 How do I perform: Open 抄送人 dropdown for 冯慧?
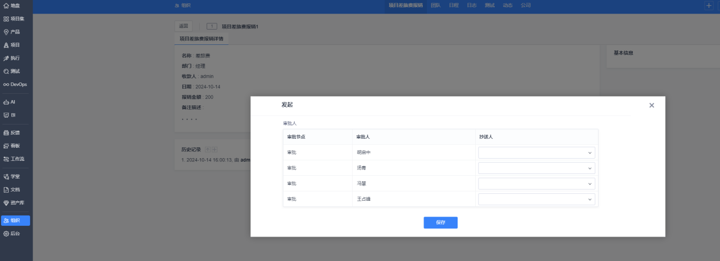point(537,184)
